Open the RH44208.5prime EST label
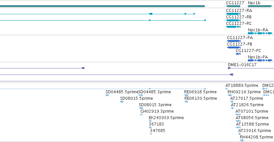The height and width of the screenshot is (142, 274). [256, 137]
